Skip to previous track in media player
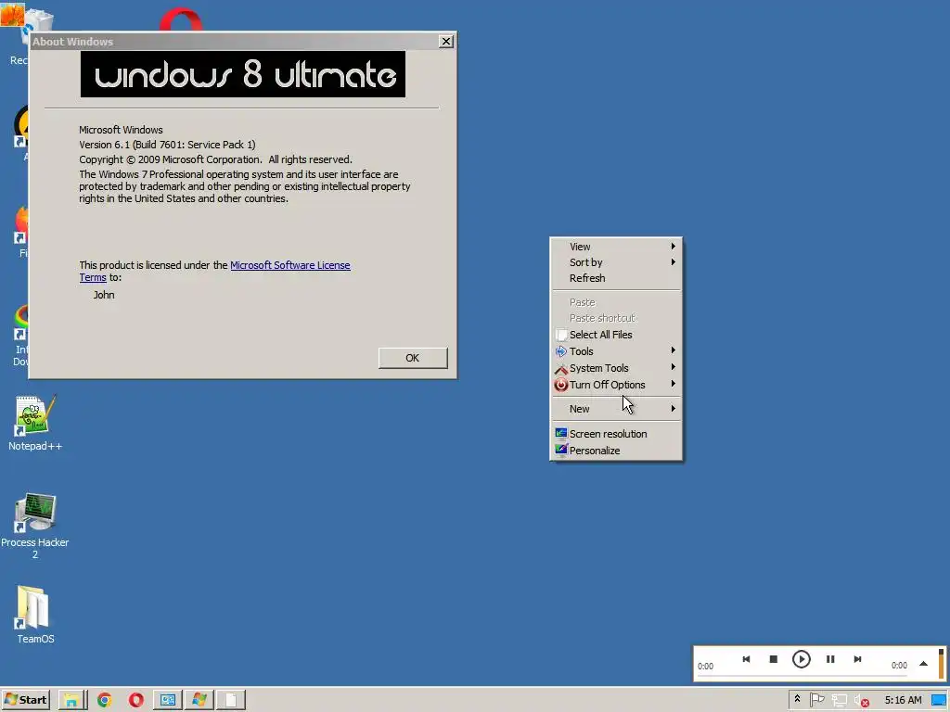The width and height of the screenshot is (950, 712). click(x=746, y=659)
